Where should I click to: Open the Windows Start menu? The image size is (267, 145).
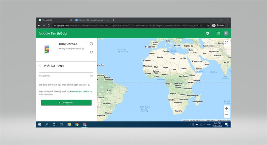[39, 124]
